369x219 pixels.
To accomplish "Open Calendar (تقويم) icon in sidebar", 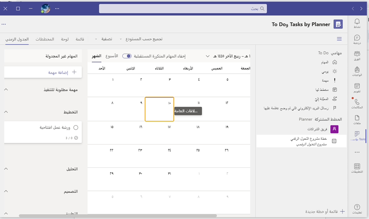I will pos(357,88).
